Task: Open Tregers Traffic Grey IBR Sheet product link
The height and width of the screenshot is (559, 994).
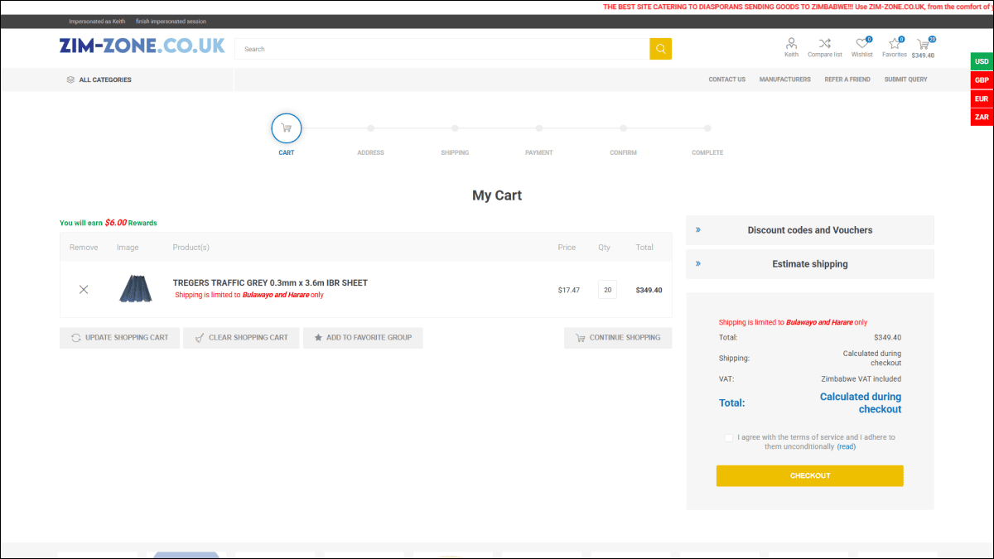Action: click(x=270, y=282)
